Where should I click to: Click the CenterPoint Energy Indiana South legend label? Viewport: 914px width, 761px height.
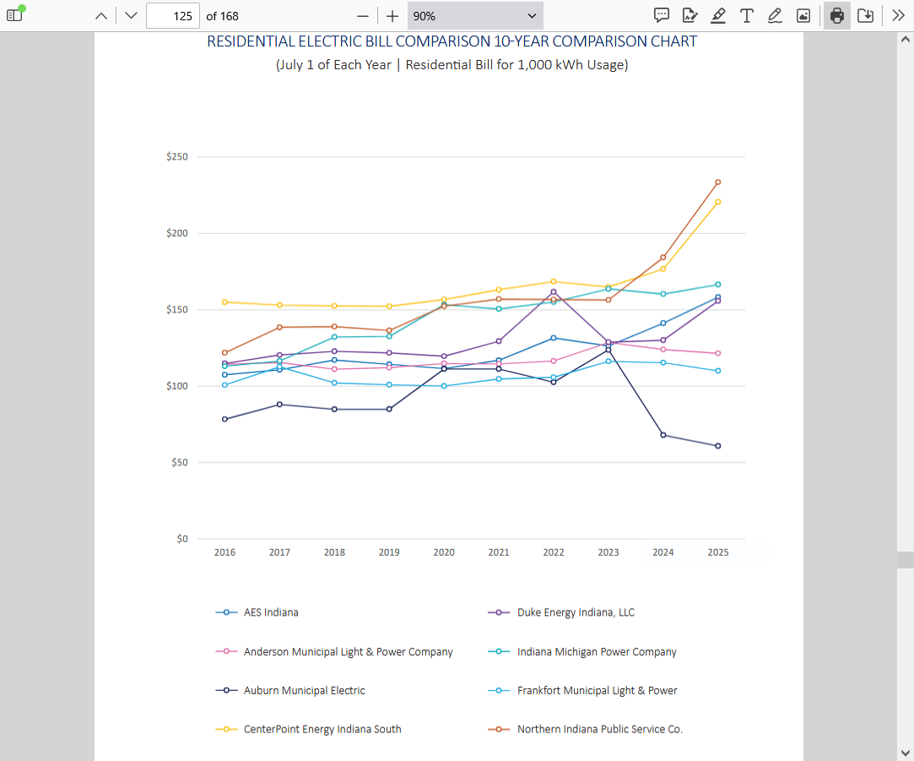322,729
